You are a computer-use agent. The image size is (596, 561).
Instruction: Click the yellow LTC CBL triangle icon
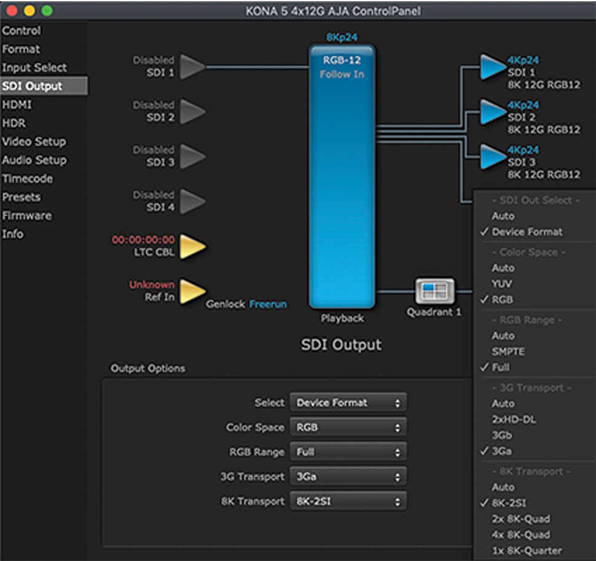tap(192, 246)
